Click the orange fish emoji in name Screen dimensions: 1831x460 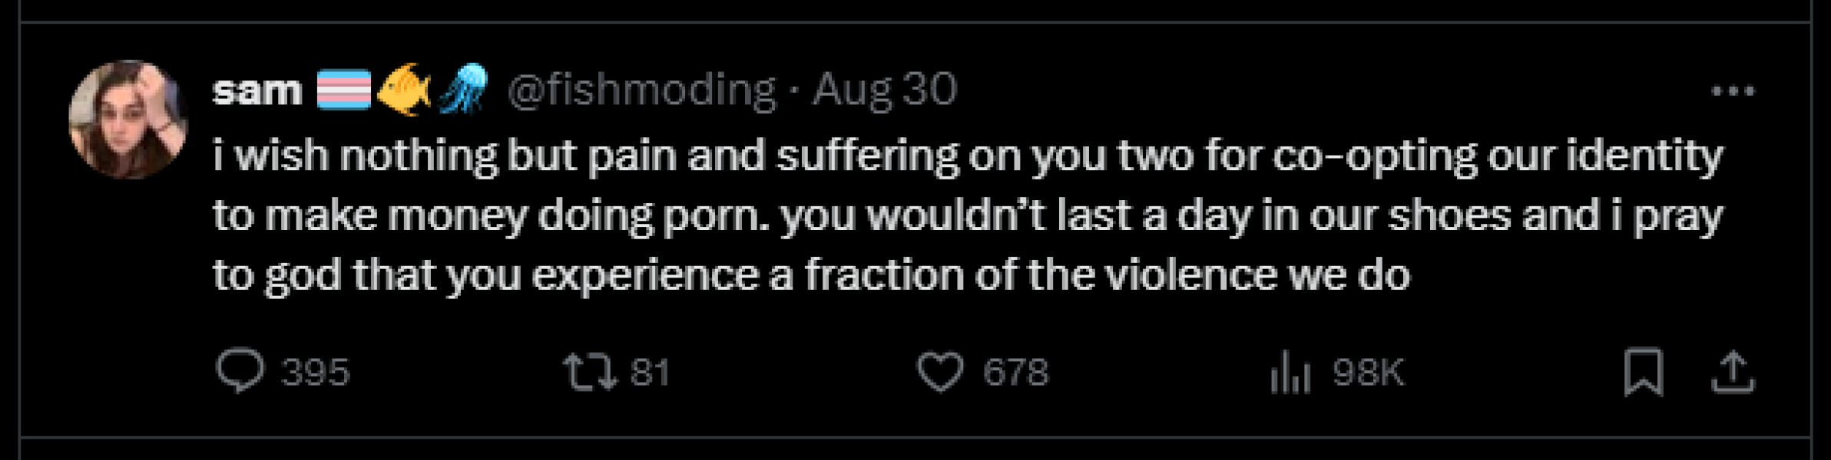pyautogui.click(x=405, y=90)
